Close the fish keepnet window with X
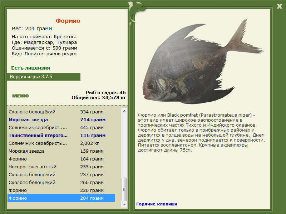This screenshot has width=286, height=214. pyautogui.click(x=279, y=6)
